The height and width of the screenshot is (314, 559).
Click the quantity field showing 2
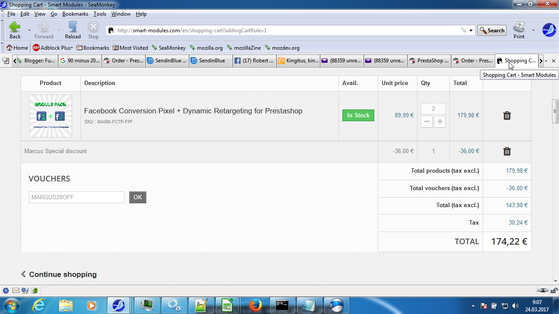coord(433,109)
